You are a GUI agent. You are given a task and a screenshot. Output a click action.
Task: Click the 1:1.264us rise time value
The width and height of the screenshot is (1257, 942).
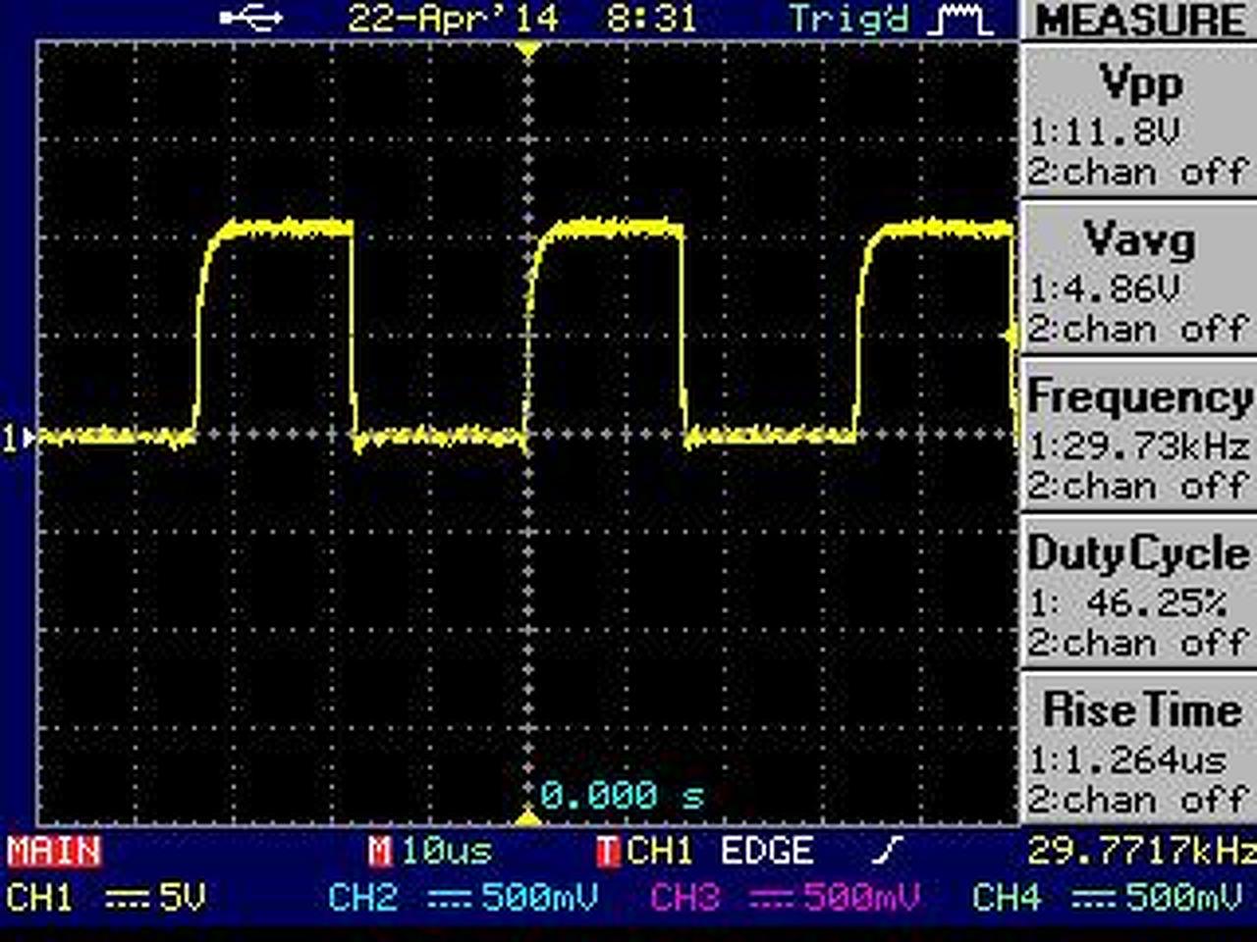[x=1127, y=760]
